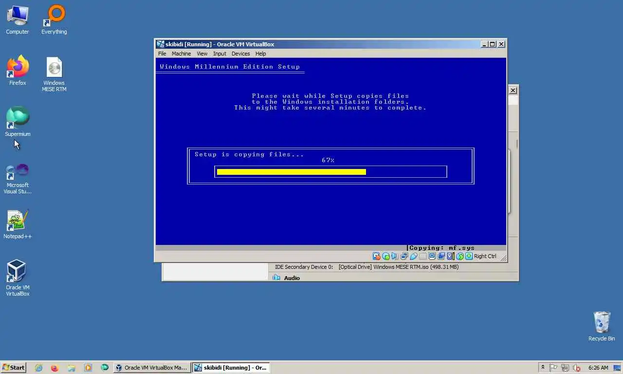The image size is (623, 374).
Task: Click the hard disk activity status icon
Action: coord(376,256)
